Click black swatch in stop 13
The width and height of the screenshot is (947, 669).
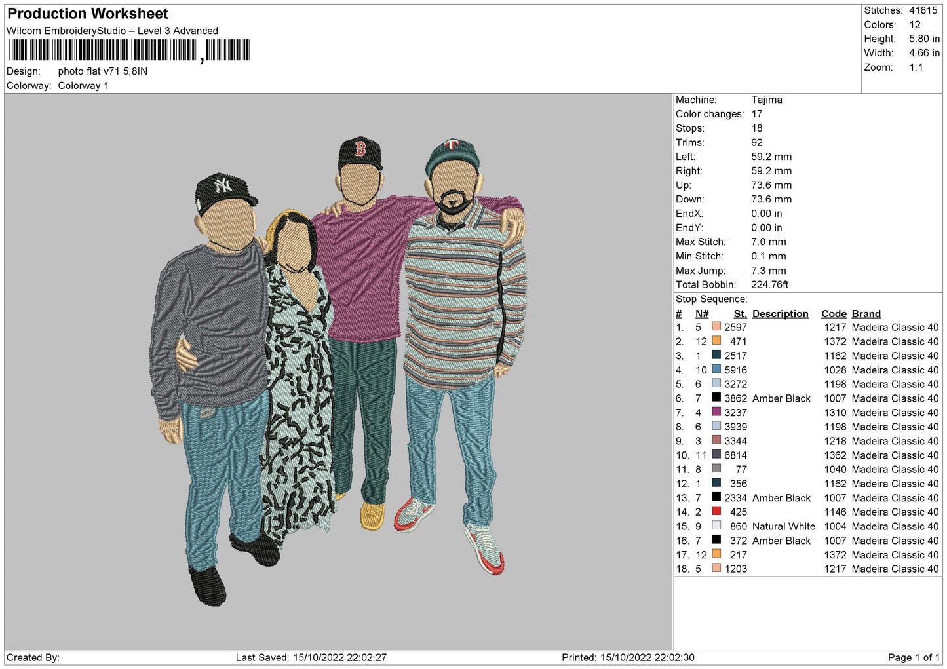pos(716,498)
